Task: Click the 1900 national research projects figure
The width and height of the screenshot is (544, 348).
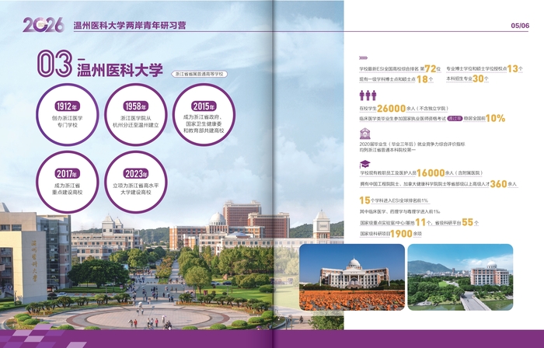Action: (x=401, y=234)
